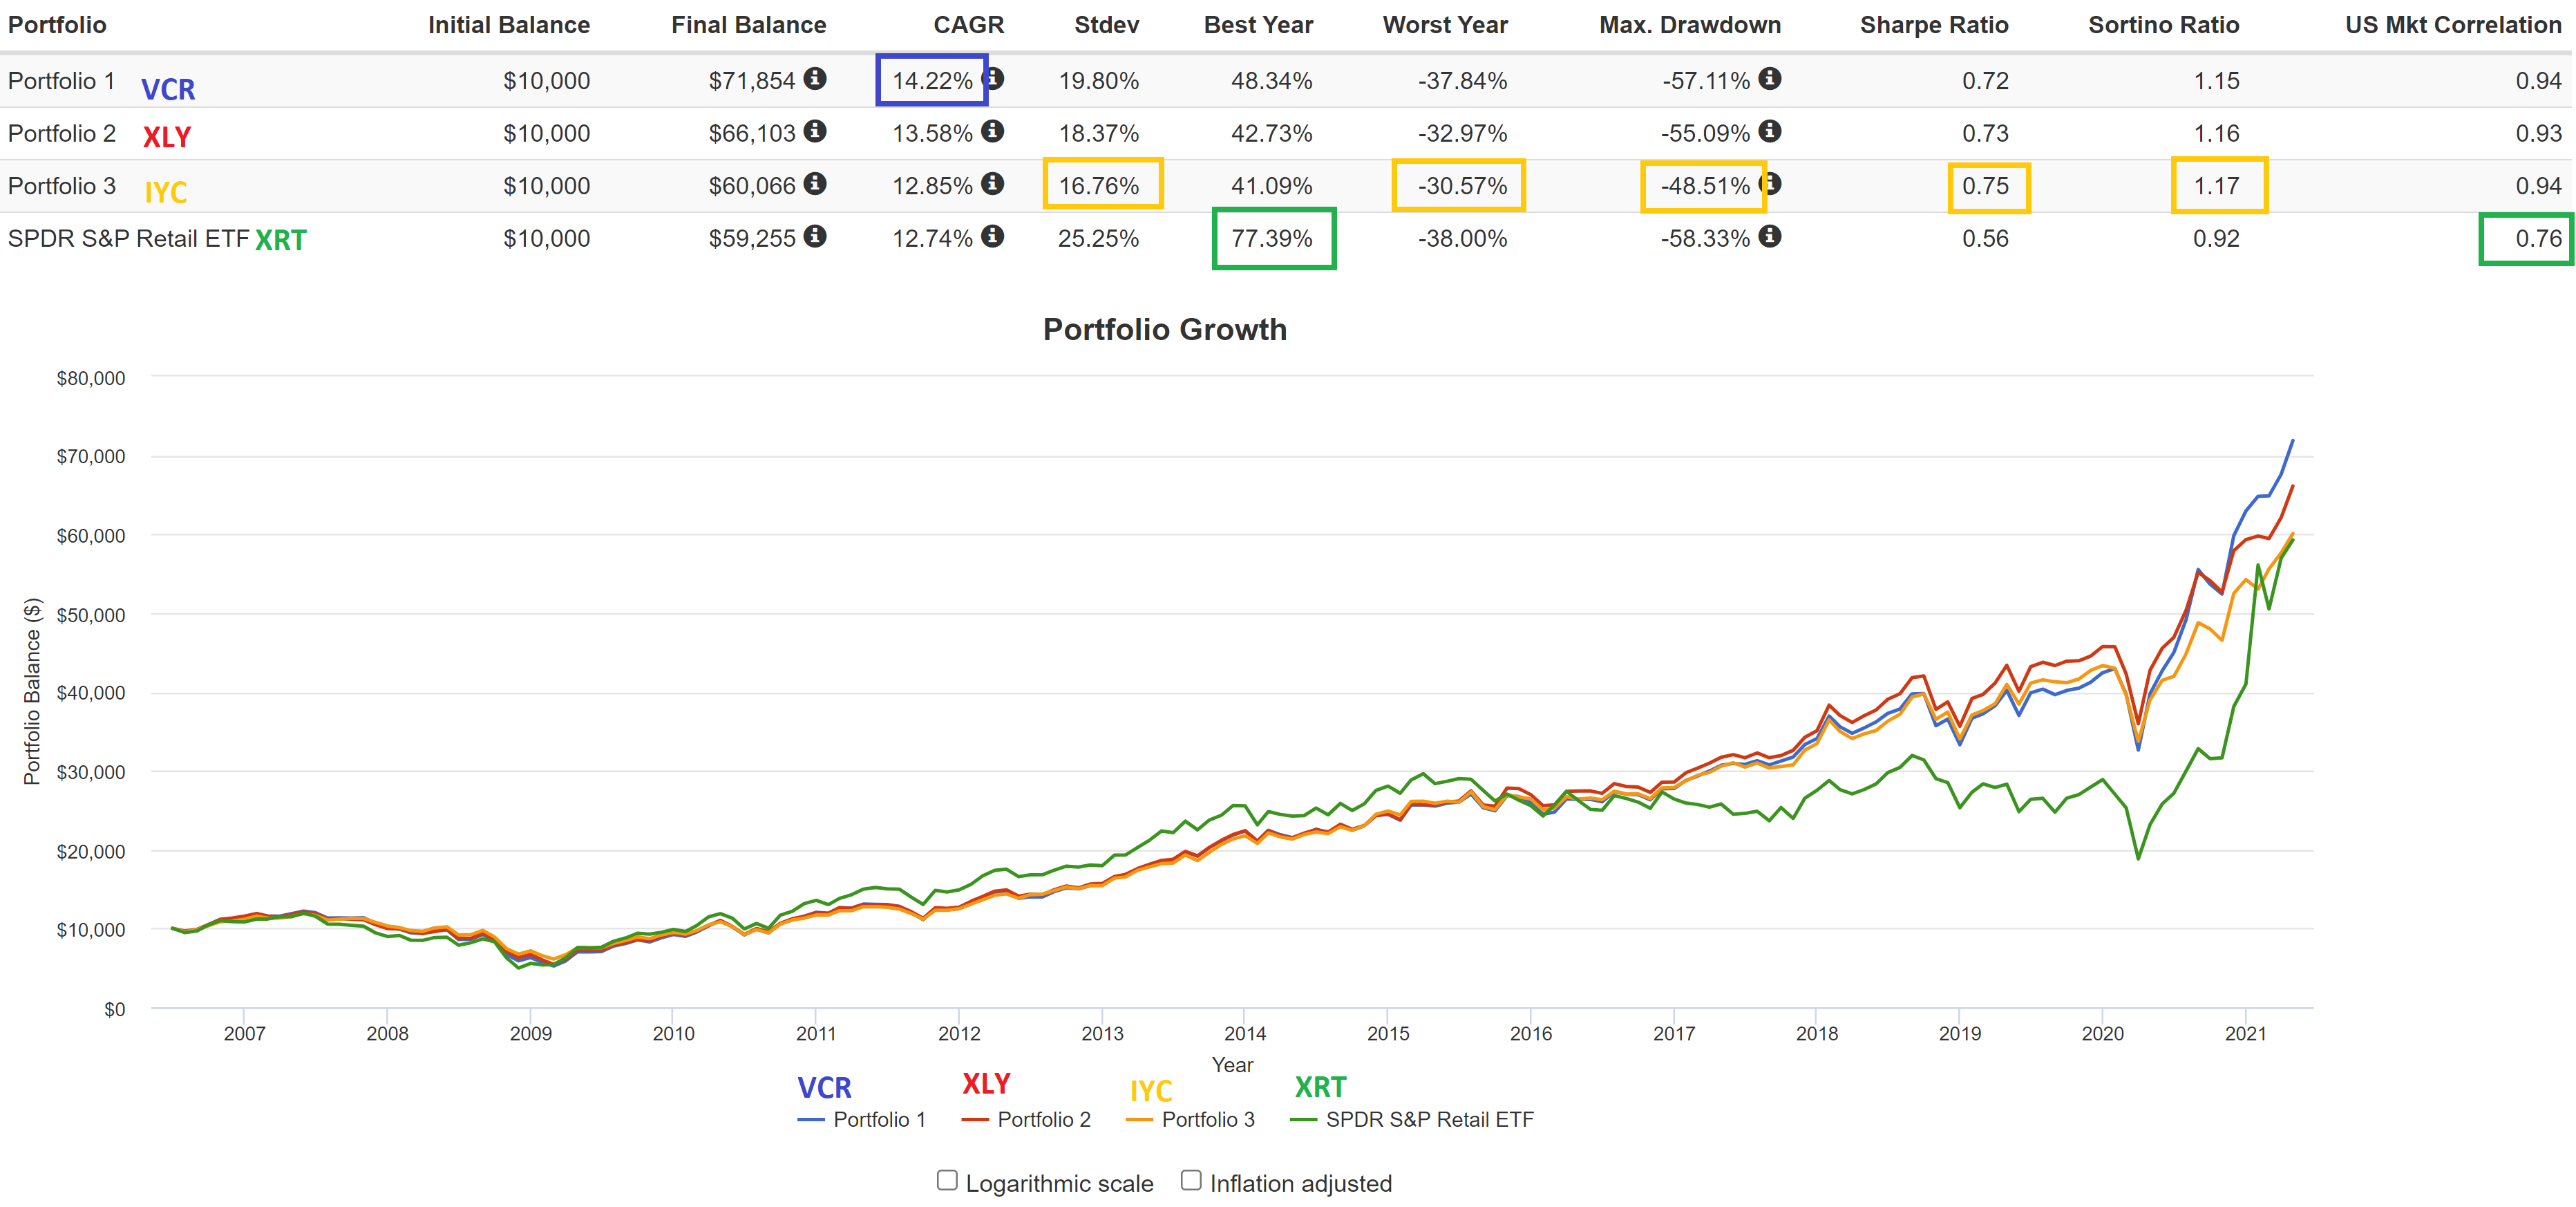Click the US Mkt Correlation column header
Viewport: 2576px width, 1207px height.
tap(2453, 25)
